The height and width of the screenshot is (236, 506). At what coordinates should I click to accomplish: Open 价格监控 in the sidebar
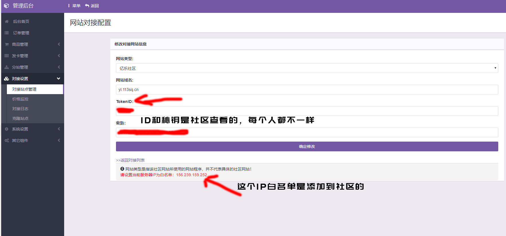[20, 99]
